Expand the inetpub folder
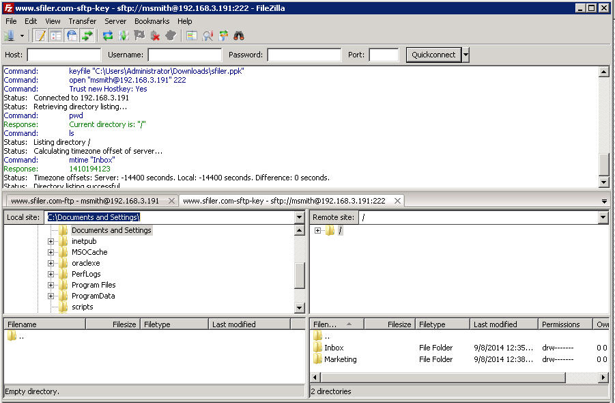The width and height of the screenshot is (615, 403). click(51, 241)
